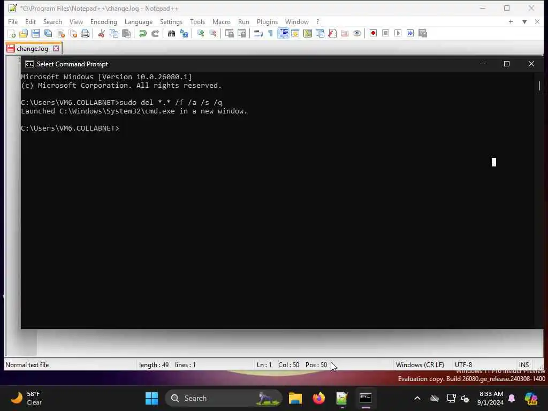The width and height of the screenshot is (548, 411).
Task: Open file via toolbar folder icon
Action: coord(24,33)
